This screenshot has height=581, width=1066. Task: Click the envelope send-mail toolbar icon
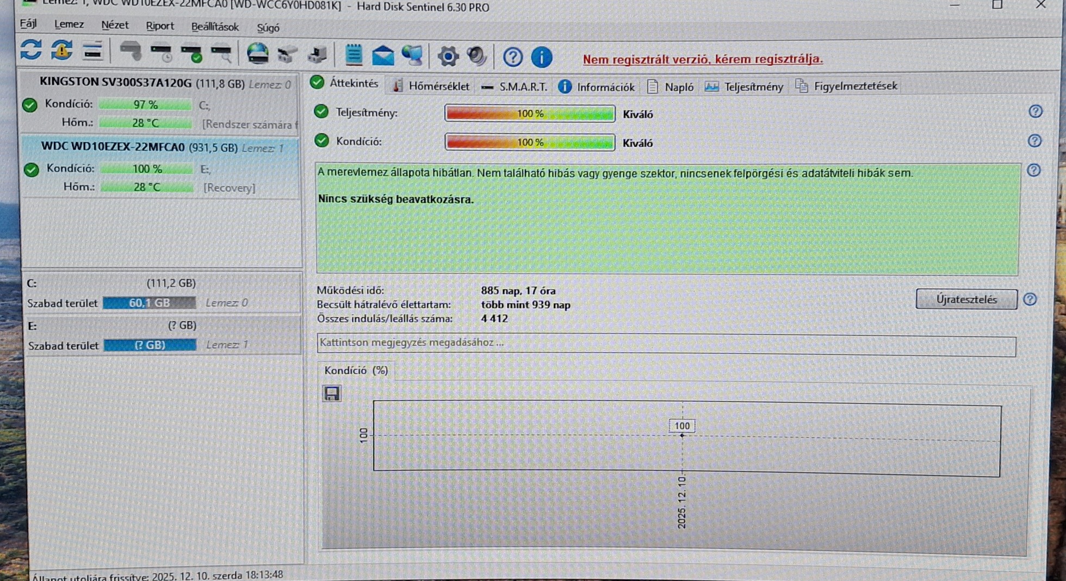point(383,55)
